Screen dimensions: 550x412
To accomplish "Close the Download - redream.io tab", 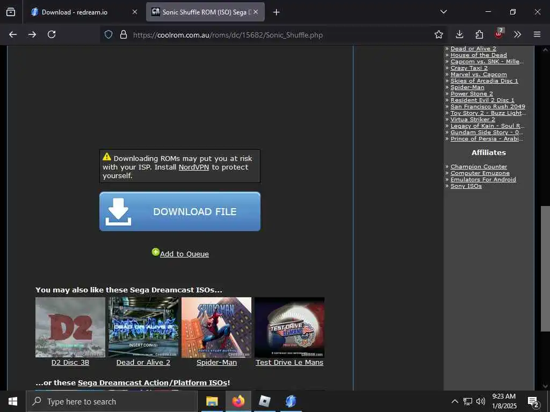I will 135,12.
